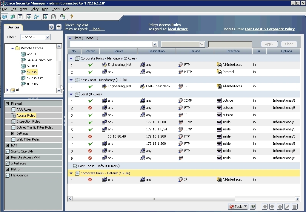
Task: Collapse Local (9 Rules) section
Action: [x=71, y=94]
